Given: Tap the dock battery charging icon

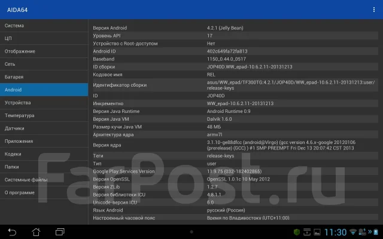Looking at the screenshot, I should 362,232.
